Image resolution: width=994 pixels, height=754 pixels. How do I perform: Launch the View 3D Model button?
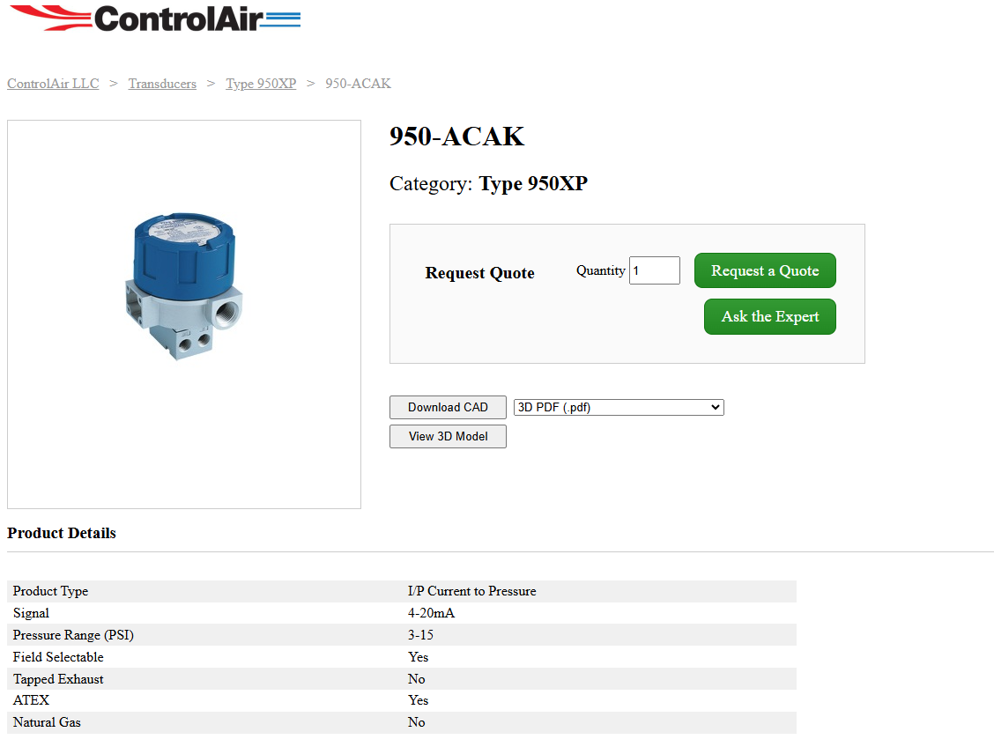coord(449,437)
